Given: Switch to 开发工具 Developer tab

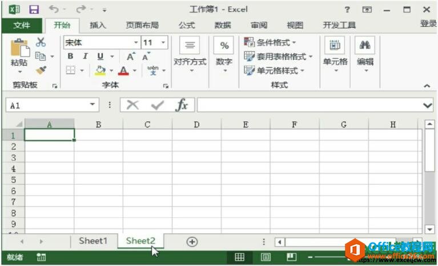Looking at the screenshot, I should 339,25.
